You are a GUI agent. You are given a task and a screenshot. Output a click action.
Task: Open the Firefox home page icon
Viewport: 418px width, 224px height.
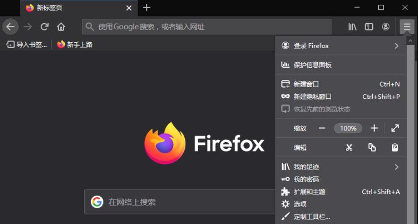click(61, 26)
